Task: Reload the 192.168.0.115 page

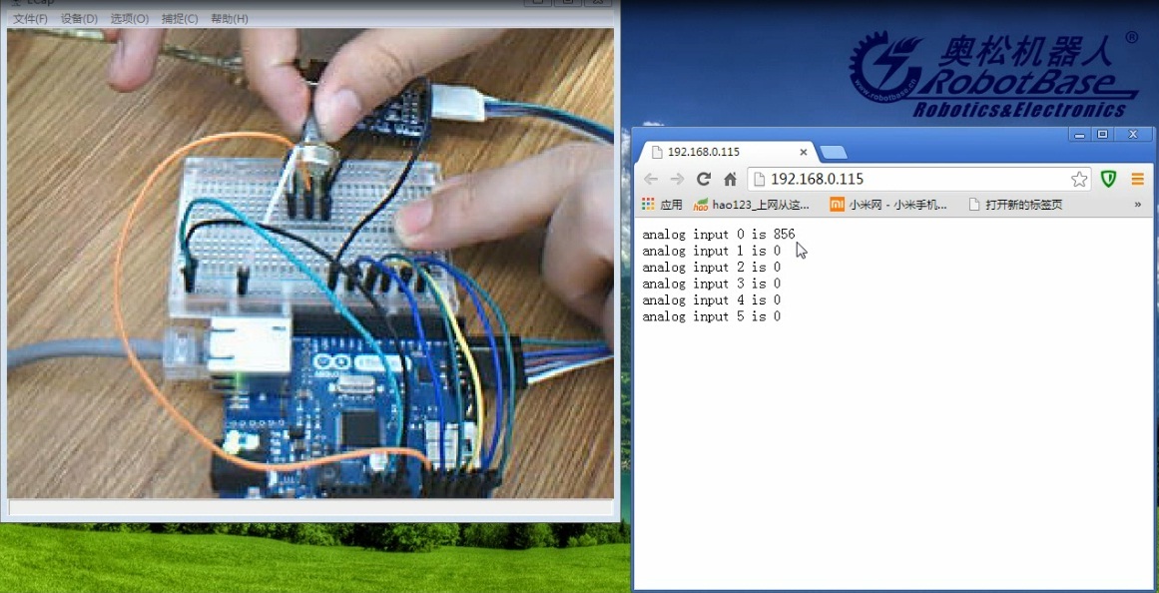Action: tap(704, 179)
